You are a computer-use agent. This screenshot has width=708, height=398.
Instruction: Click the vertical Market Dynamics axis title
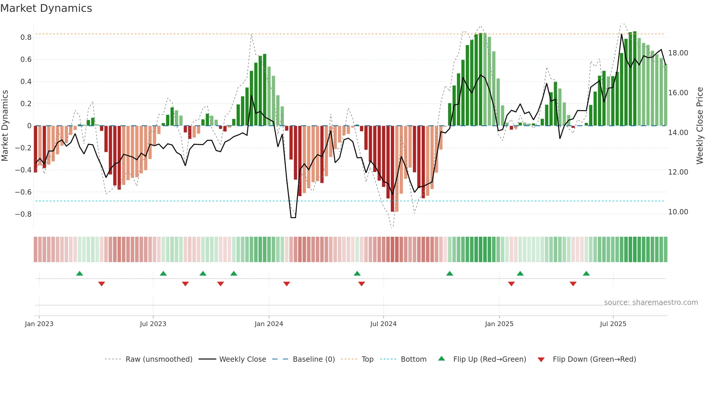5,126
